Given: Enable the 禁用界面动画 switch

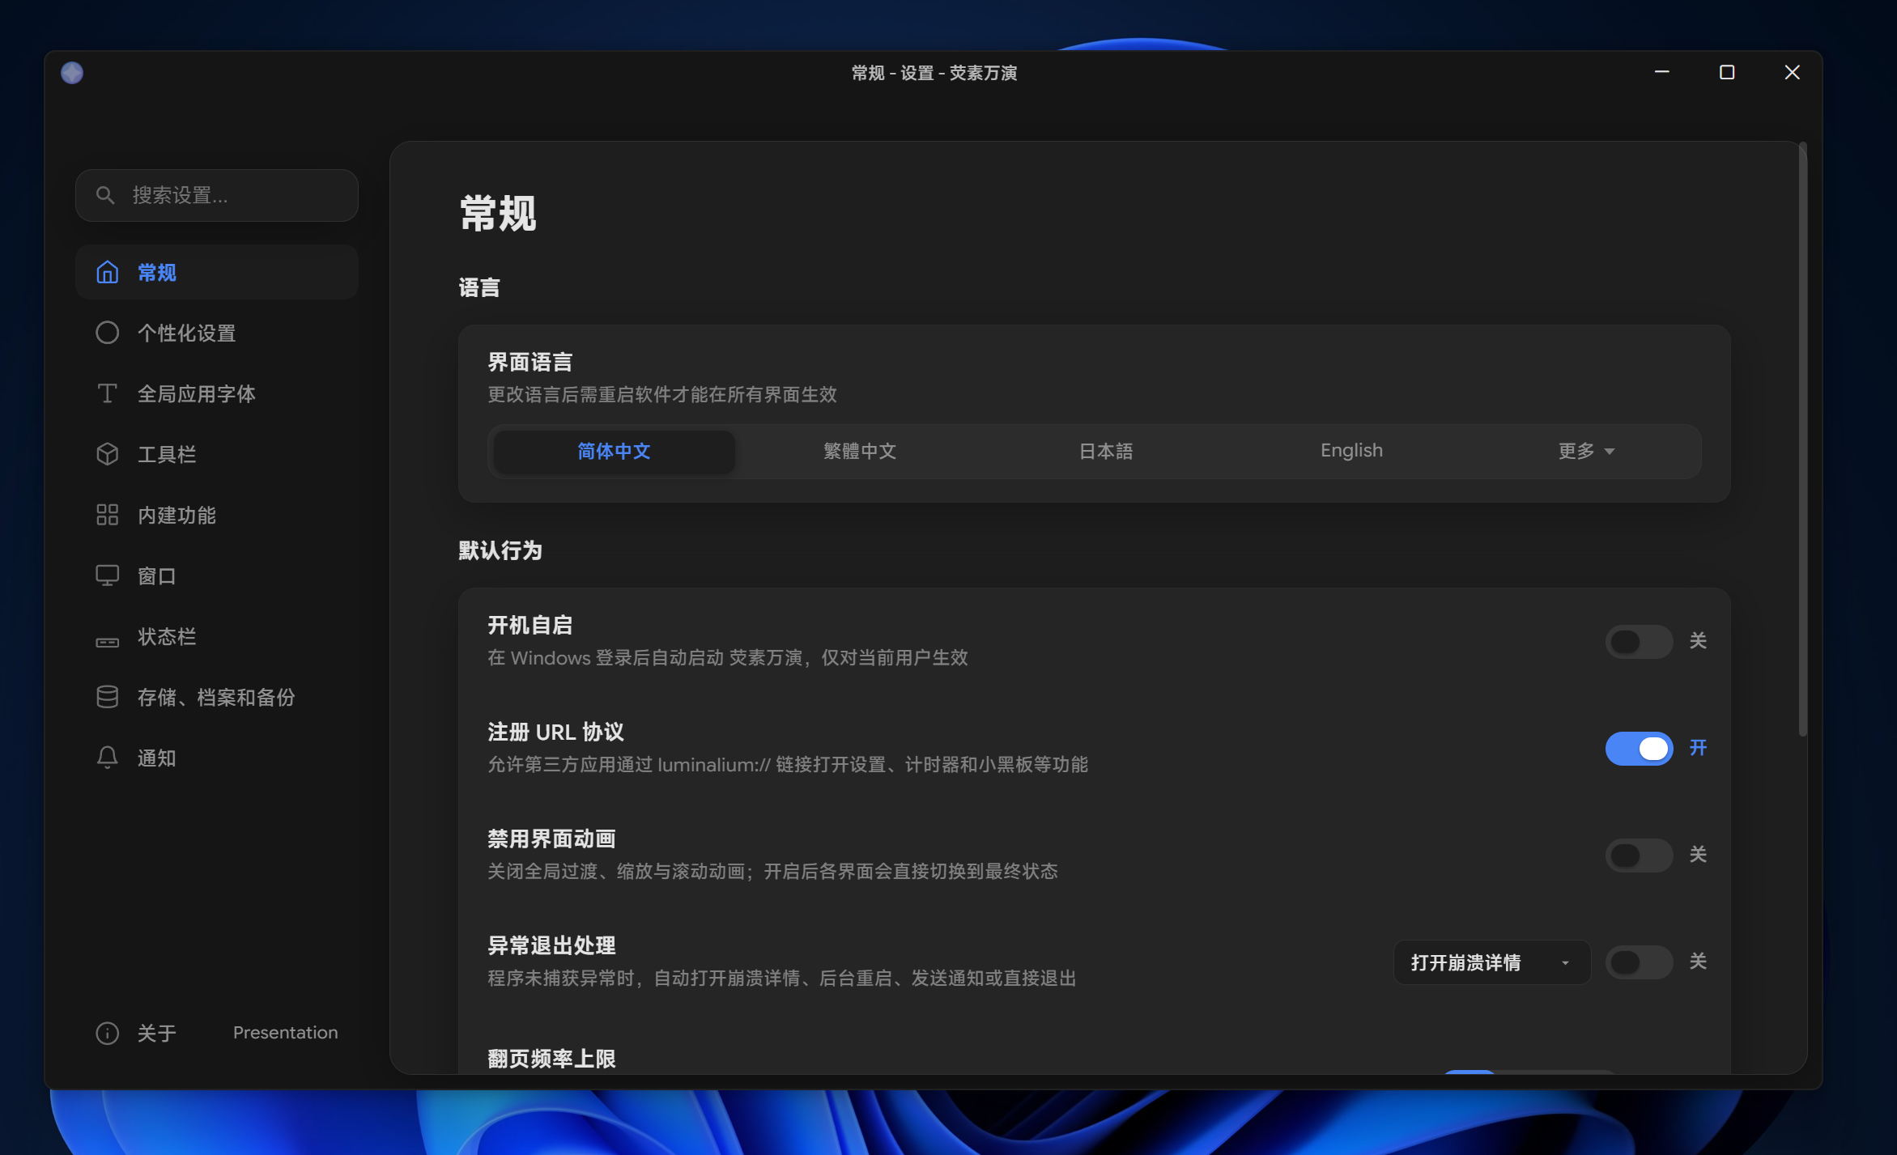Looking at the screenshot, I should coord(1639,855).
